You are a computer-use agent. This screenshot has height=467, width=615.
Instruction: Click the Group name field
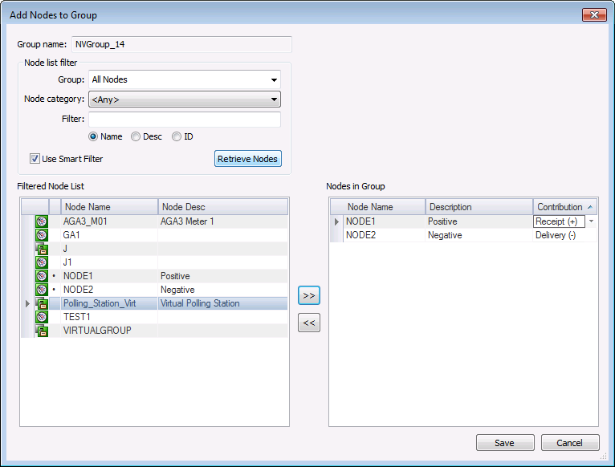[x=181, y=44]
